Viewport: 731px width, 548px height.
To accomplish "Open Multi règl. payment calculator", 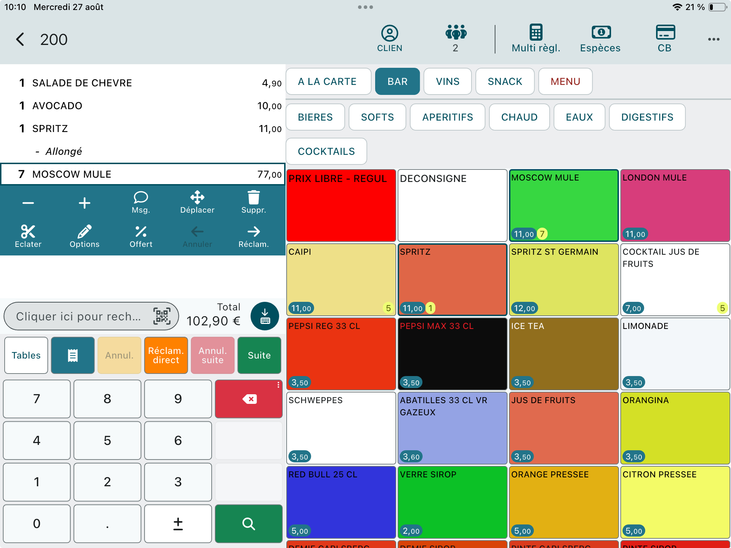I will click(x=536, y=39).
